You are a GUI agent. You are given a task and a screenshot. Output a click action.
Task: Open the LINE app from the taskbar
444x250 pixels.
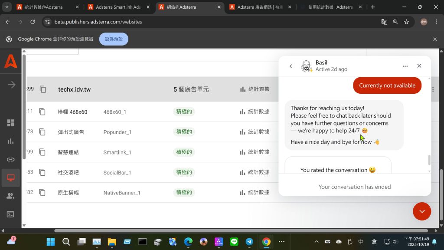coord(234,242)
